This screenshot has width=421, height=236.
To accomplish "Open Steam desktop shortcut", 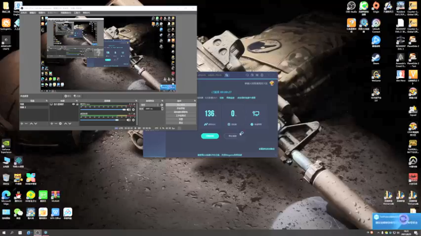I will (x=376, y=59).
